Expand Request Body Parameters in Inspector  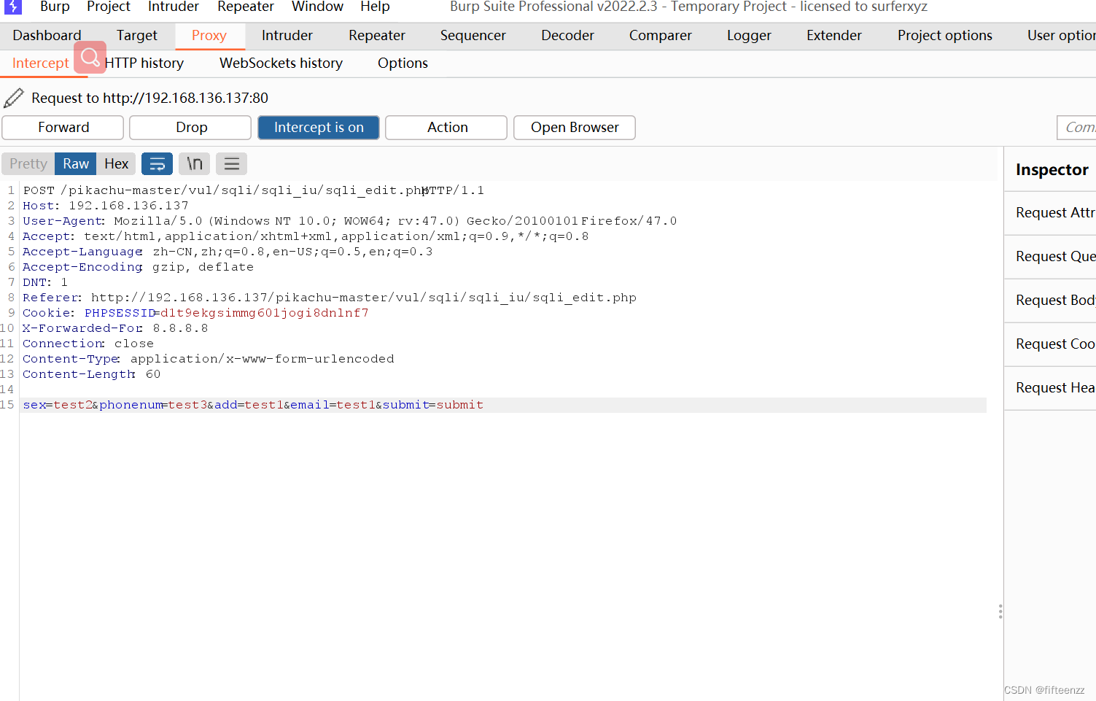click(x=1051, y=301)
